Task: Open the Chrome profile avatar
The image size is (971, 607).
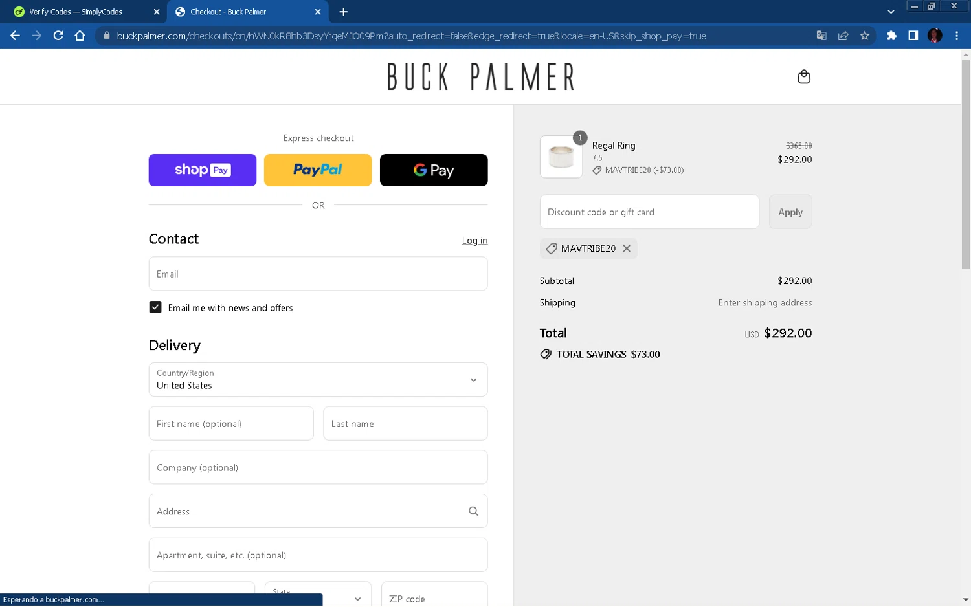Action: 935,36
